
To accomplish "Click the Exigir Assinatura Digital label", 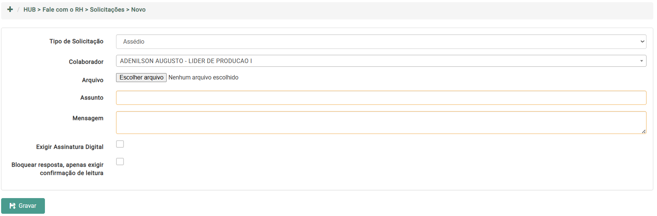I will [x=70, y=147].
